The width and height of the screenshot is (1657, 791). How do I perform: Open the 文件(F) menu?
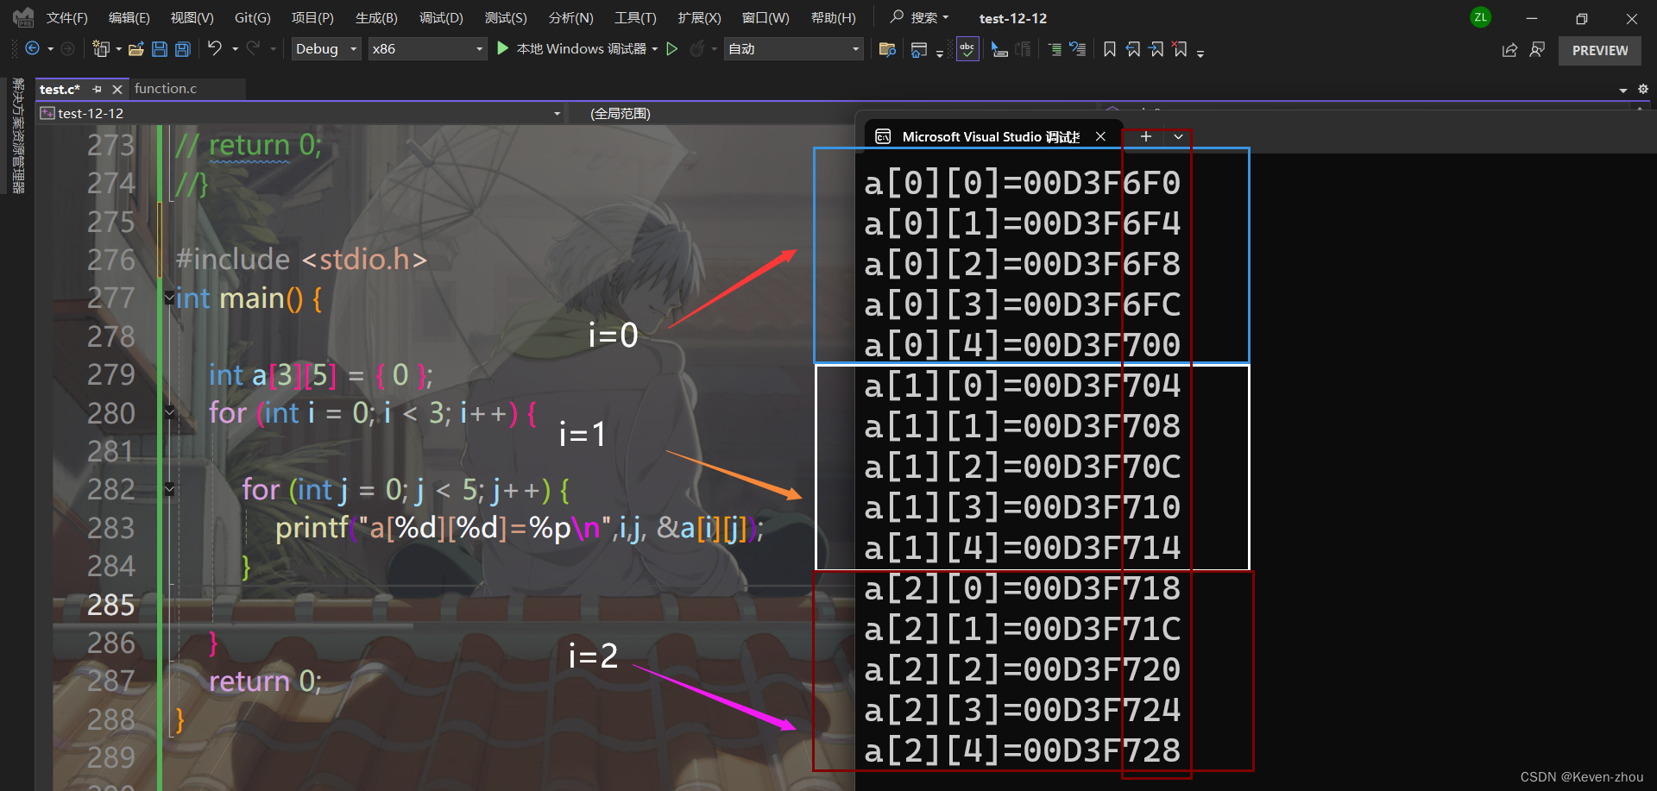(x=67, y=17)
